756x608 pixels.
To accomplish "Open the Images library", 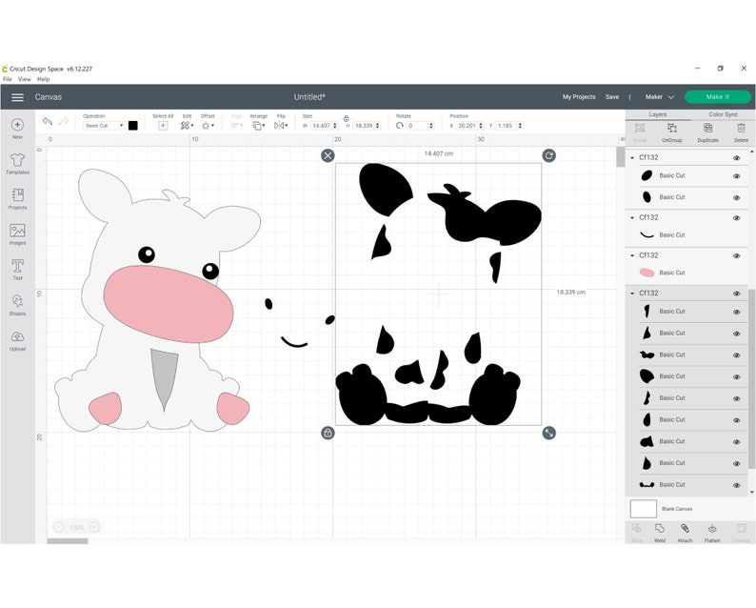I will click(x=17, y=231).
